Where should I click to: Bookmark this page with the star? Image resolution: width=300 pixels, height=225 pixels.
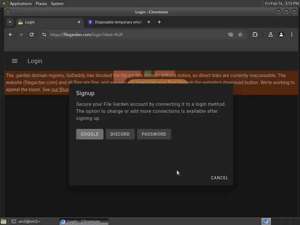tap(240, 35)
